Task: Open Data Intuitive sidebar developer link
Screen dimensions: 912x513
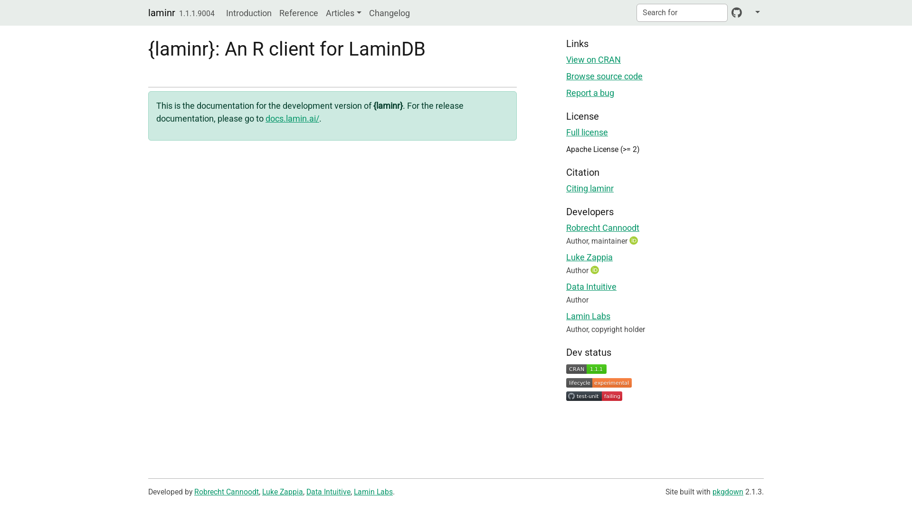Action: click(x=591, y=287)
